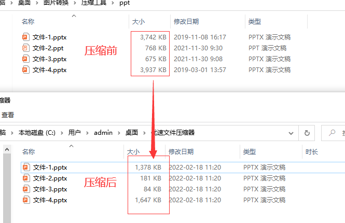The width and height of the screenshot is (345, 223).
Task: Click the 类型 column header in upper window
Action: [x=254, y=22]
